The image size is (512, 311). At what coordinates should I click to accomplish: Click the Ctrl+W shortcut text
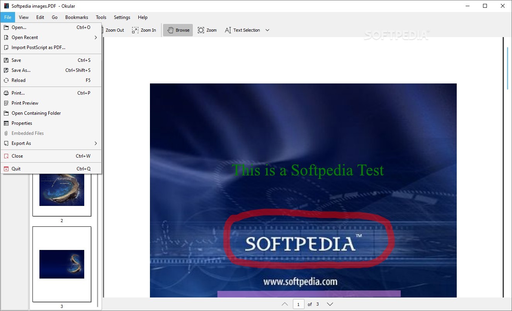point(83,156)
